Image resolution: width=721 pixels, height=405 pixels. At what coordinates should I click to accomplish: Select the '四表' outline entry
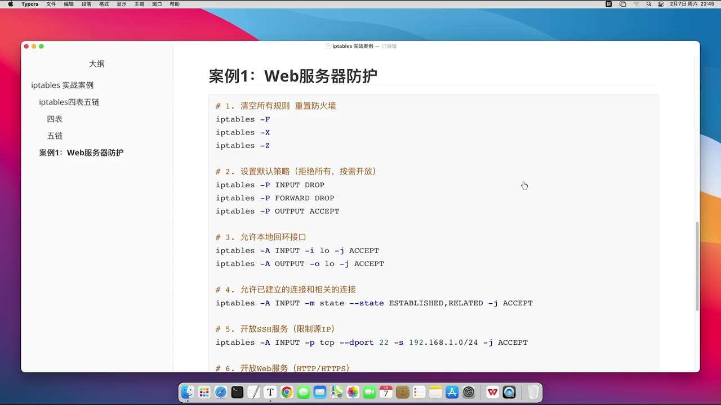(x=55, y=119)
